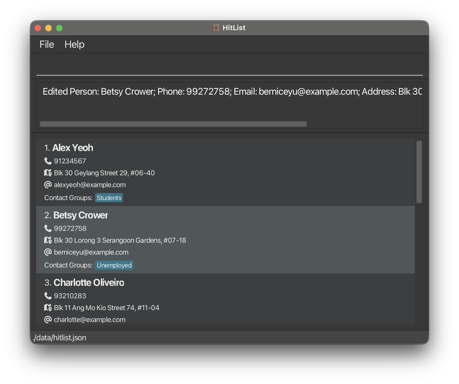
Task: Click Contact Groups label for Alex Yeoh
Action: 68,198
